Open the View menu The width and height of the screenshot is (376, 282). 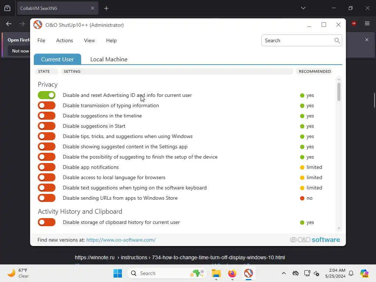(x=90, y=40)
